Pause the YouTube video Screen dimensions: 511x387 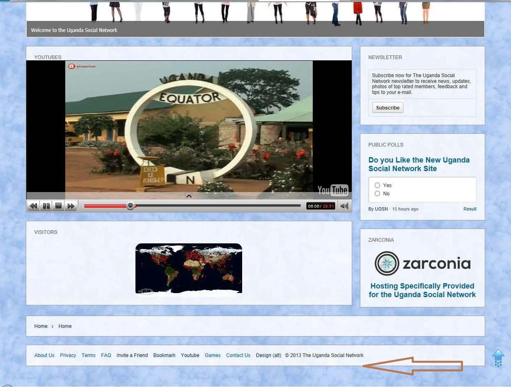tap(46, 206)
